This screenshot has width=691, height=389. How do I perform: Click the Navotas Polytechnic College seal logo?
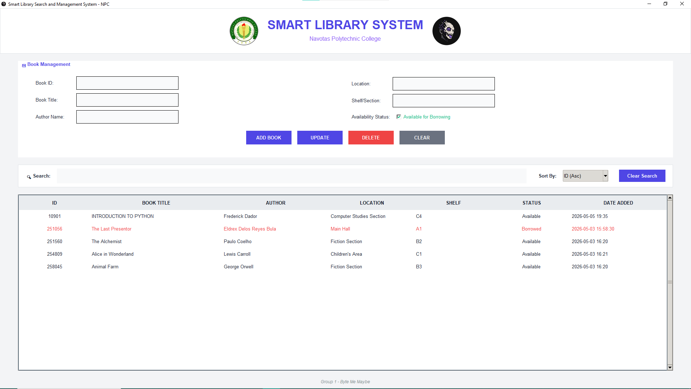pos(244,31)
